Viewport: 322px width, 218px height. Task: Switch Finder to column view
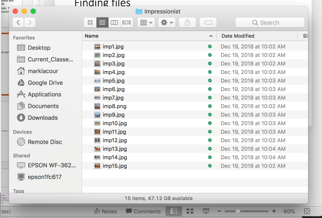[114, 23]
